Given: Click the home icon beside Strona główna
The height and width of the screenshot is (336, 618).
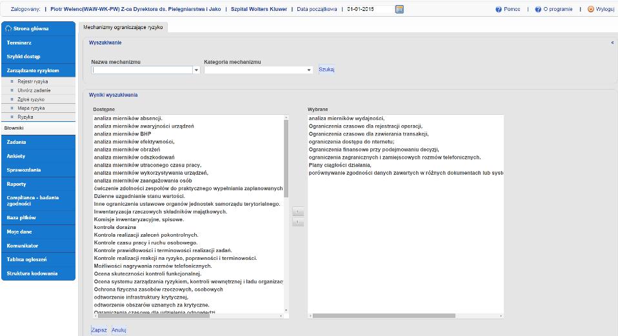Looking at the screenshot, I should point(8,29).
